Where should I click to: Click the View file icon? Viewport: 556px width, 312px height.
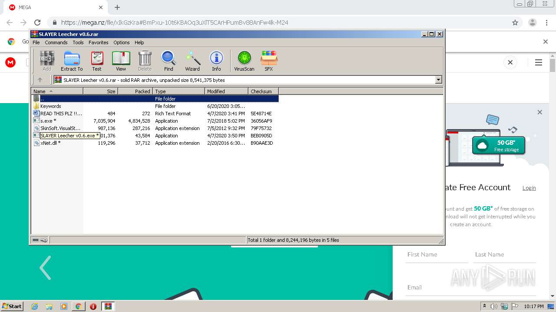point(121,61)
